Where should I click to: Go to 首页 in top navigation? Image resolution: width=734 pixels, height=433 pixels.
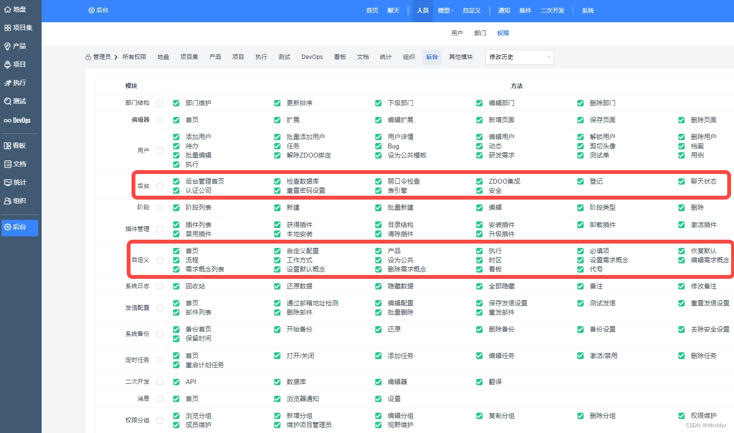(x=372, y=10)
